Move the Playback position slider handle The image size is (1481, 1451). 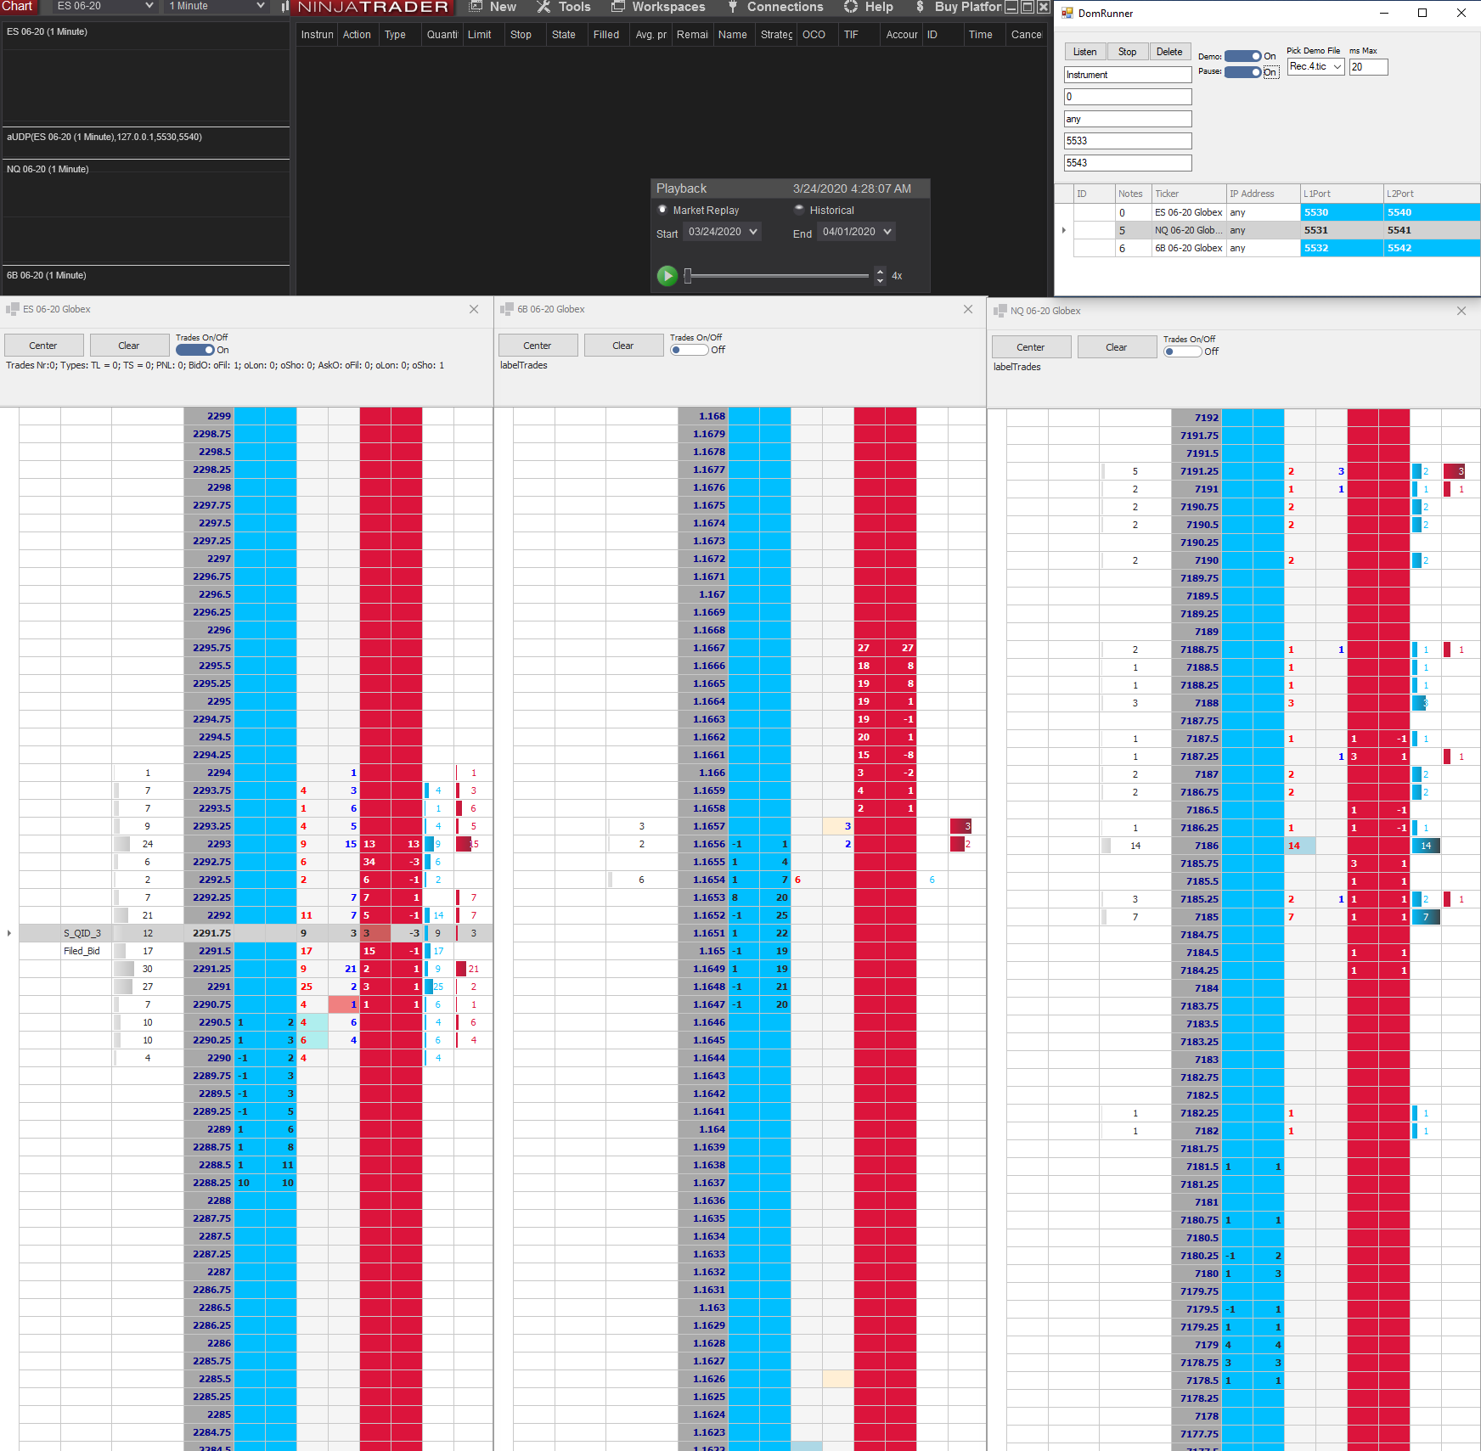[688, 276]
